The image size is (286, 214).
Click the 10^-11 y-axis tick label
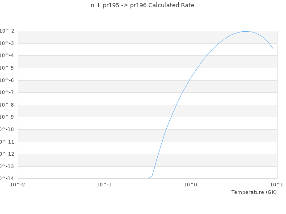[6, 142]
